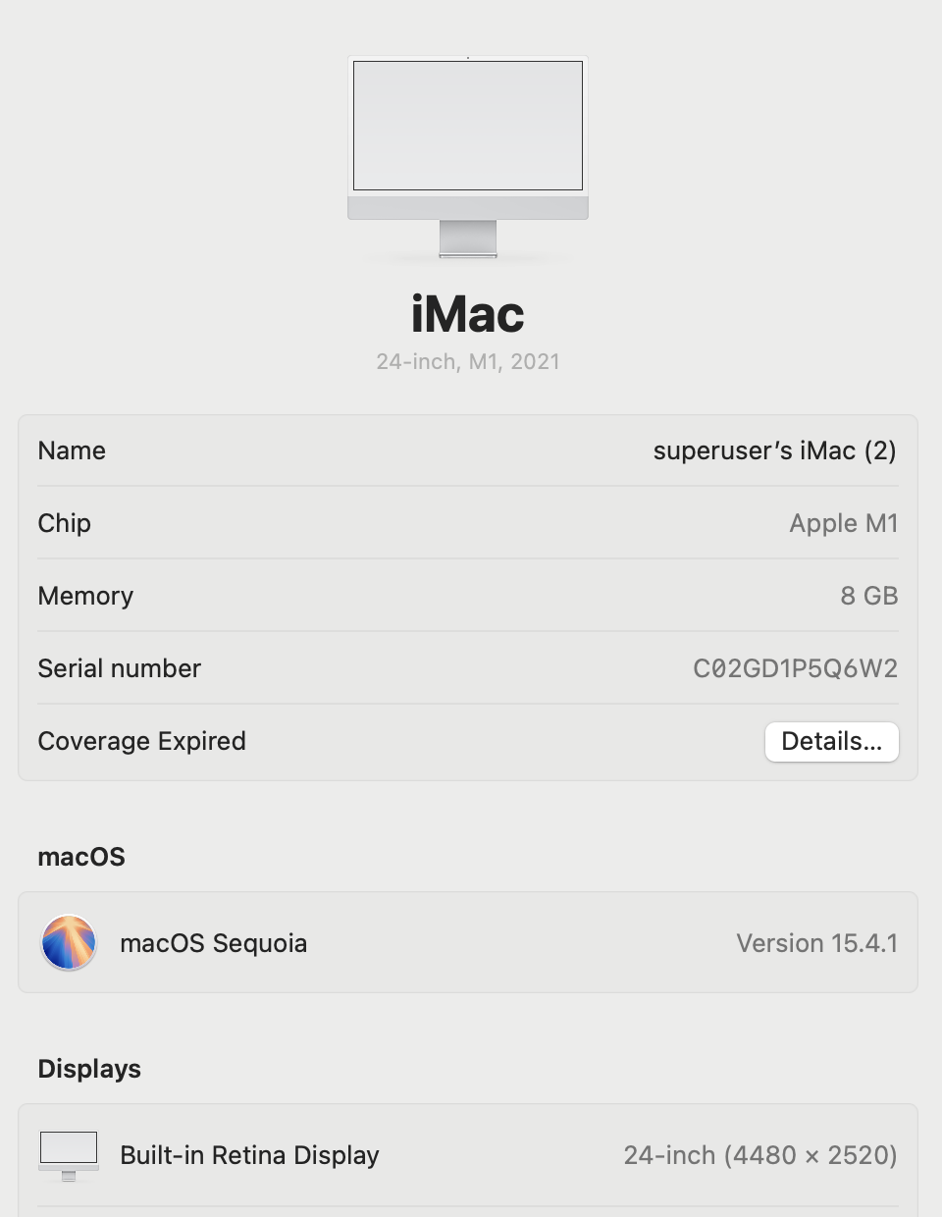The image size is (942, 1217).
Task: Select the computer name superuser's iMac (2)
Action: coord(775,450)
